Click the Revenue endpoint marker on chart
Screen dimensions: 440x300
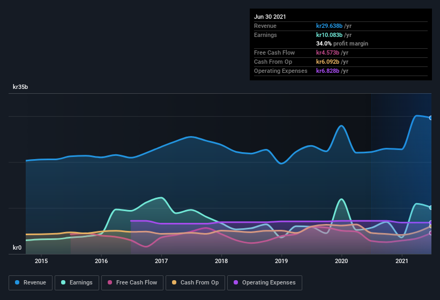pyautogui.click(x=431, y=118)
